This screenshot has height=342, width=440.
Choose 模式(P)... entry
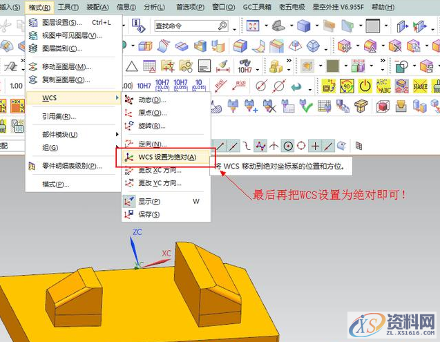click(x=73, y=184)
